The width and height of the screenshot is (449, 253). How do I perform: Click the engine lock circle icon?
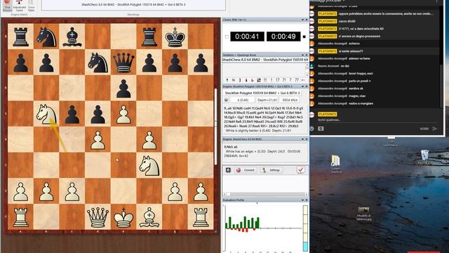tap(226, 100)
